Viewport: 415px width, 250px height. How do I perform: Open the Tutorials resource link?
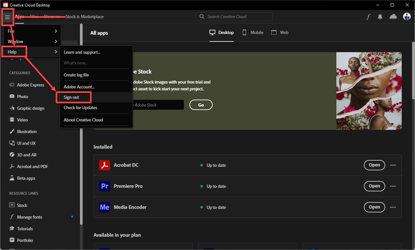[21, 229]
